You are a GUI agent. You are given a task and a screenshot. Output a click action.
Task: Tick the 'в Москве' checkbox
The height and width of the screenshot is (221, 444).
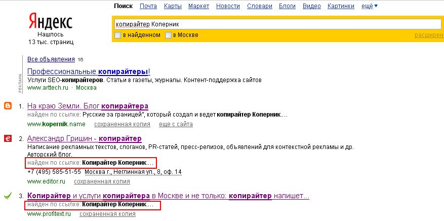(x=168, y=35)
